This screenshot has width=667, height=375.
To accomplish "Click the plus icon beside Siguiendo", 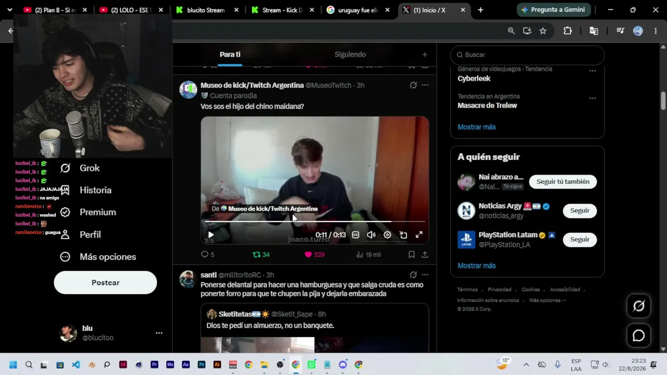I will tap(425, 55).
